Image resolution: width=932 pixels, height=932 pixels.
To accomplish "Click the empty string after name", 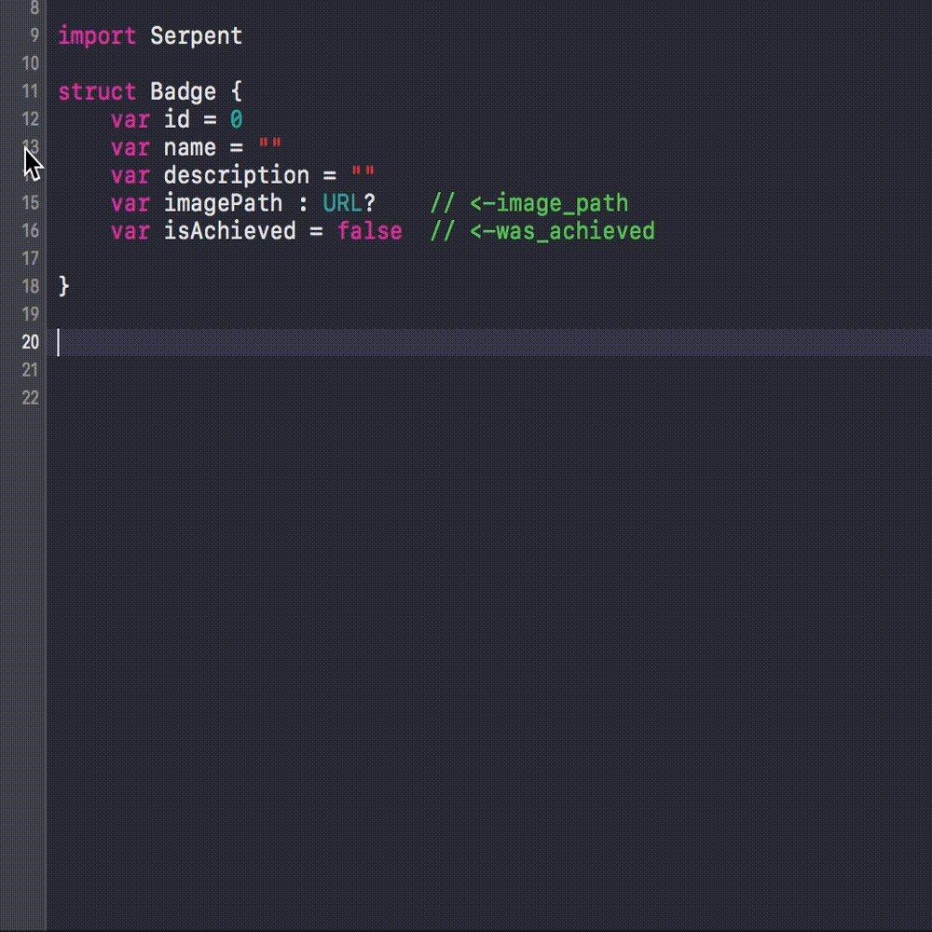I will pos(270,144).
